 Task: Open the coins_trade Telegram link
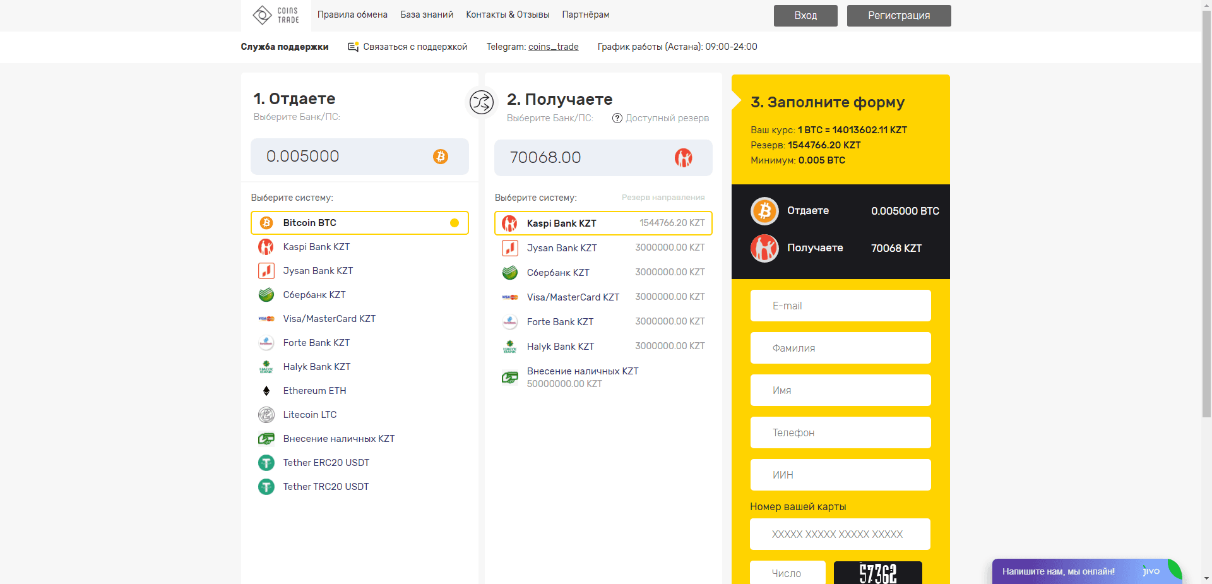click(553, 46)
